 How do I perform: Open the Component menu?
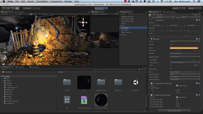[x=56, y=1]
